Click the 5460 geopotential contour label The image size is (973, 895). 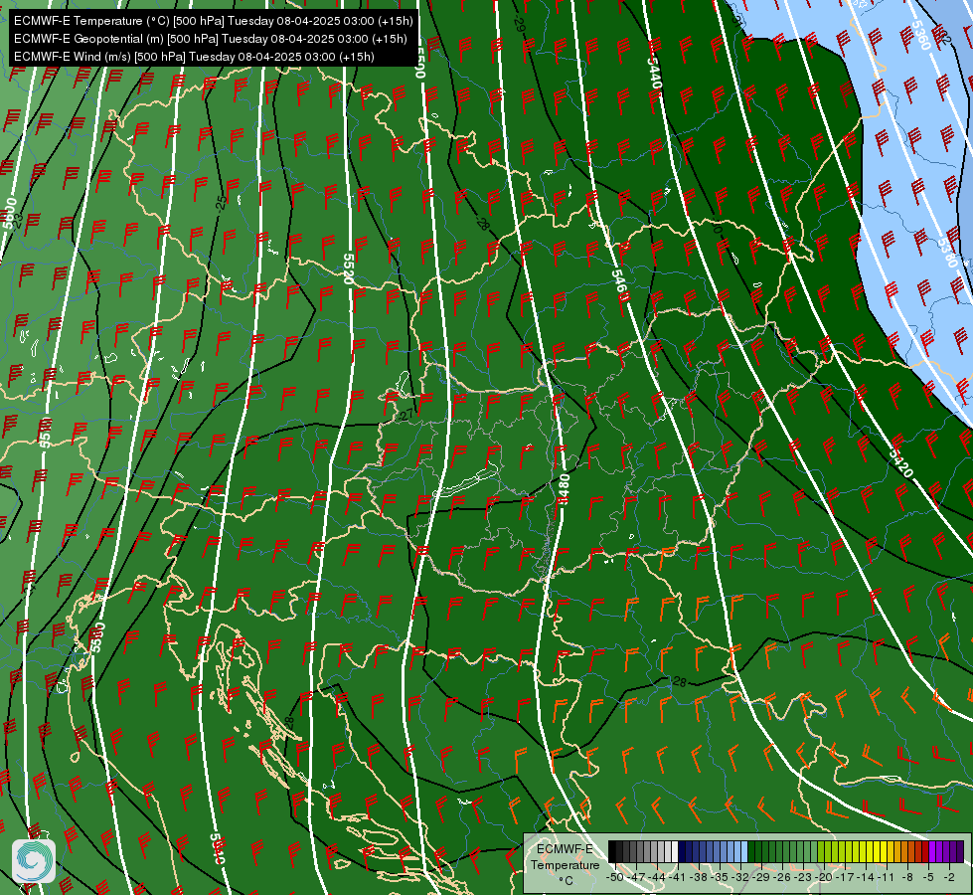620,285
